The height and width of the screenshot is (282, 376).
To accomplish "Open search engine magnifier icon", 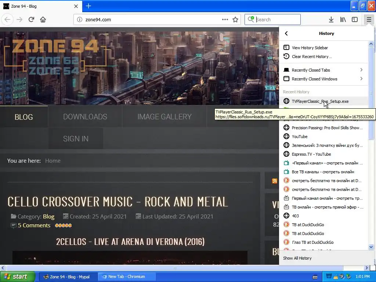I will tap(250, 19).
